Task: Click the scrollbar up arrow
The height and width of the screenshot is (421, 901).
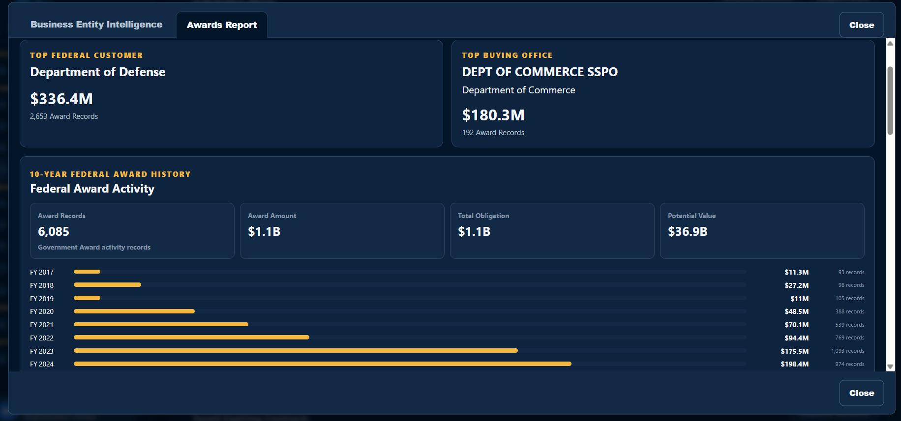Action: (x=890, y=44)
